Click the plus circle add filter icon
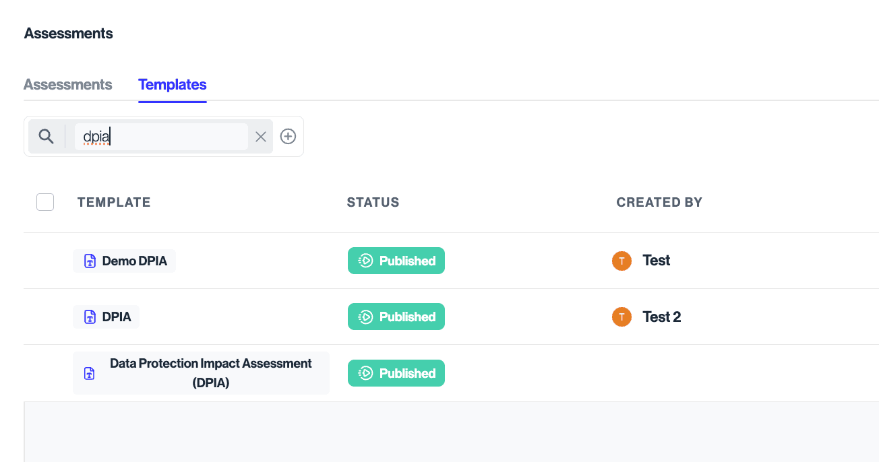Screen dimensions: 879x462 click(x=288, y=137)
